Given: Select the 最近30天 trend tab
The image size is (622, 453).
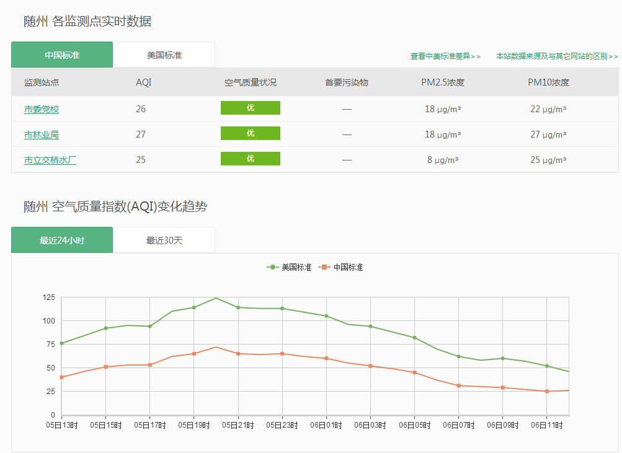Looking at the screenshot, I should coord(164,240).
